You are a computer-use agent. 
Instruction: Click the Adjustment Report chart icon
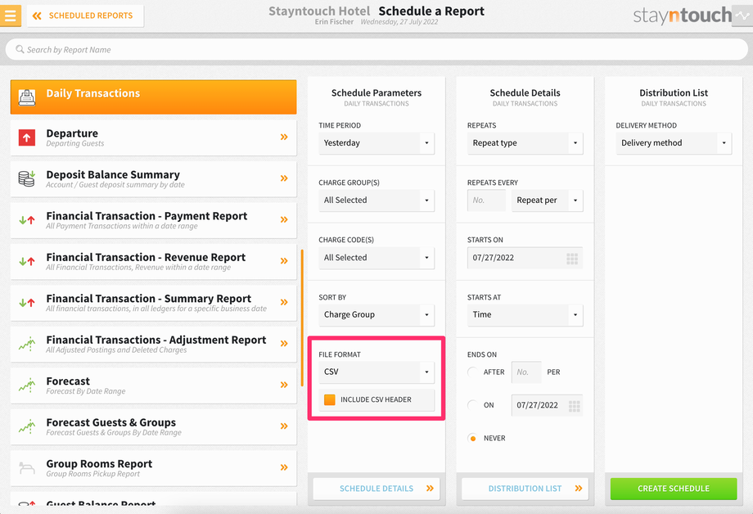tap(27, 344)
